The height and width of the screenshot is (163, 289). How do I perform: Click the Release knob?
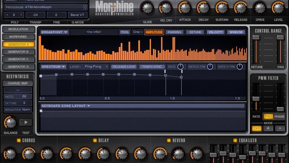(241, 8)
